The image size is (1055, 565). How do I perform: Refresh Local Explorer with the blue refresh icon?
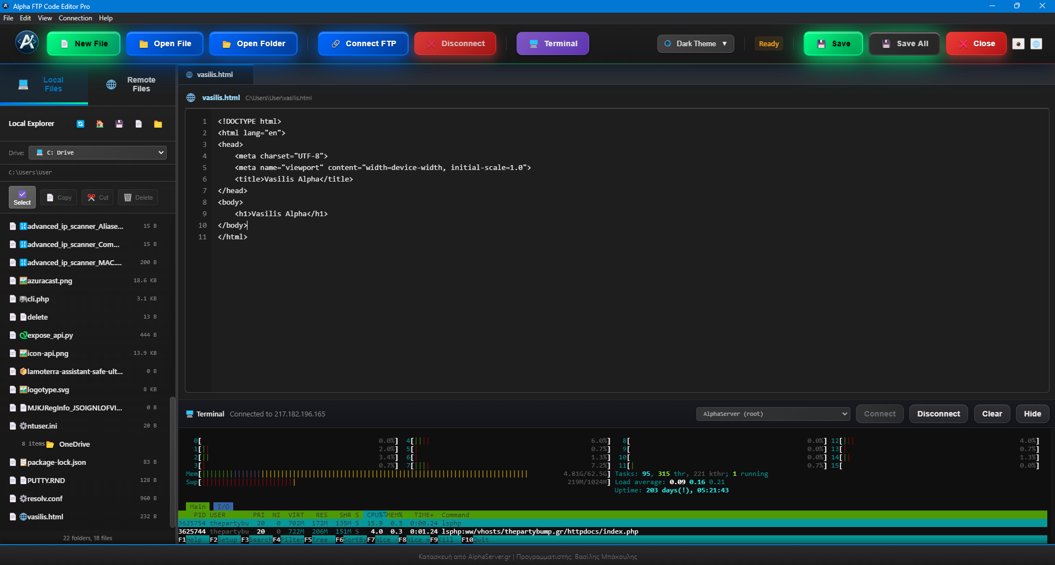point(80,124)
